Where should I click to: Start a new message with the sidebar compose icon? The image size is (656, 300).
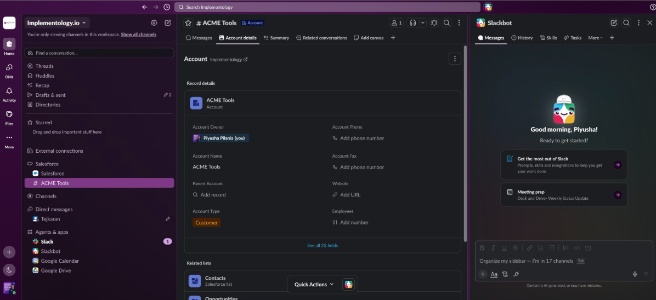[168, 23]
